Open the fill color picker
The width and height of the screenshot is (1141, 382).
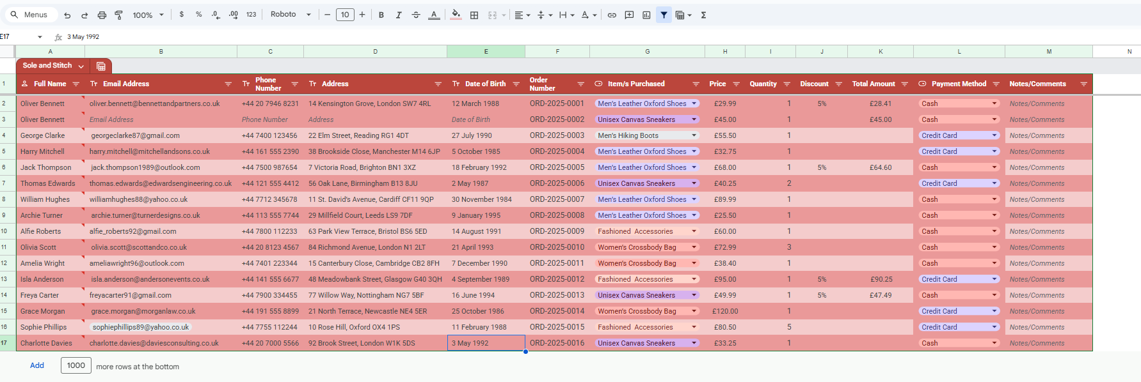(x=456, y=15)
